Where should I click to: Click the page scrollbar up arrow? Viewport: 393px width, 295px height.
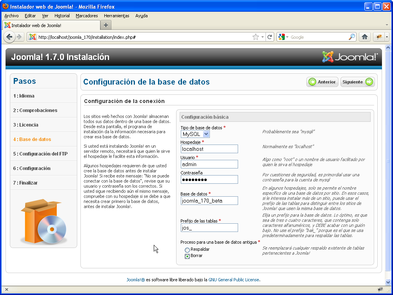point(388,47)
